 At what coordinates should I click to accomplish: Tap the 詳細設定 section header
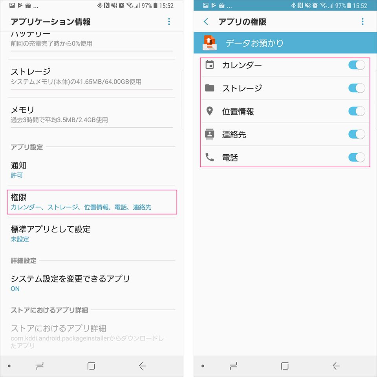(x=24, y=260)
